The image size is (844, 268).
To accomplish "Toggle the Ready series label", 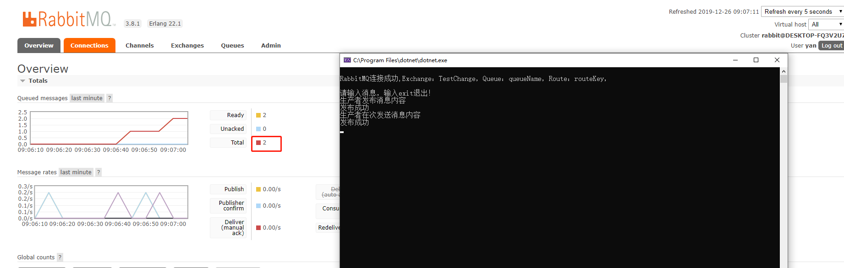I will [228, 115].
